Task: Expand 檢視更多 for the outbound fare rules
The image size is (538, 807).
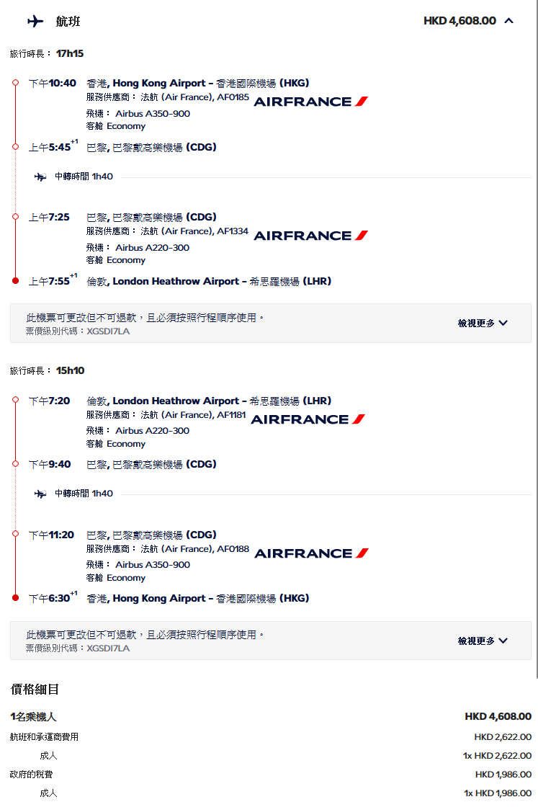Action: pos(483,324)
